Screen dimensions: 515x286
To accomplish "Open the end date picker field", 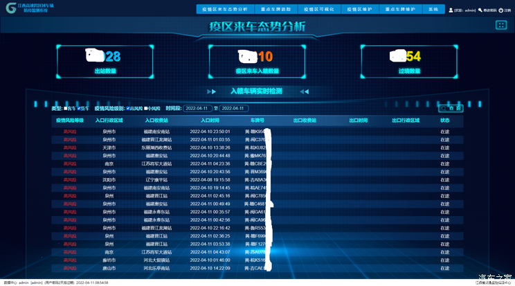I will coord(234,109).
